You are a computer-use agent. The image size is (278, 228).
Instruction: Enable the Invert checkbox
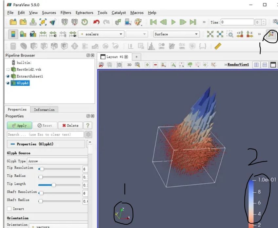(9, 209)
